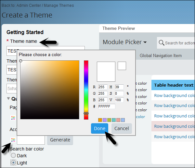Select the Global Navigation Item tab

(x=161, y=55)
